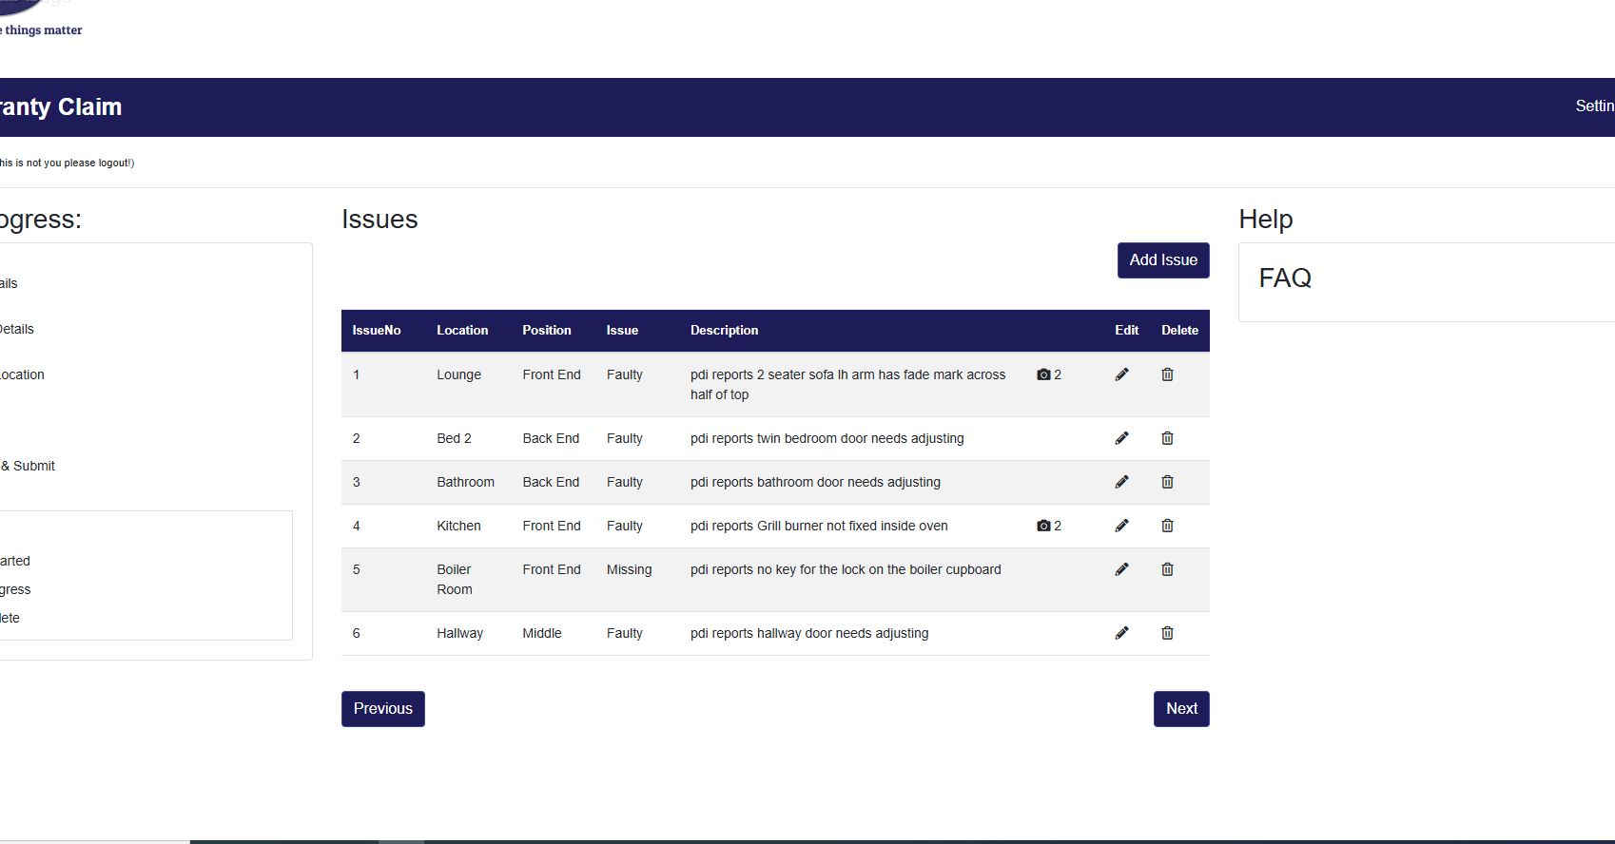This screenshot has height=844, width=1615.
Task: Open the Boiler Room issue editor
Action: (x=1121, y=569)
